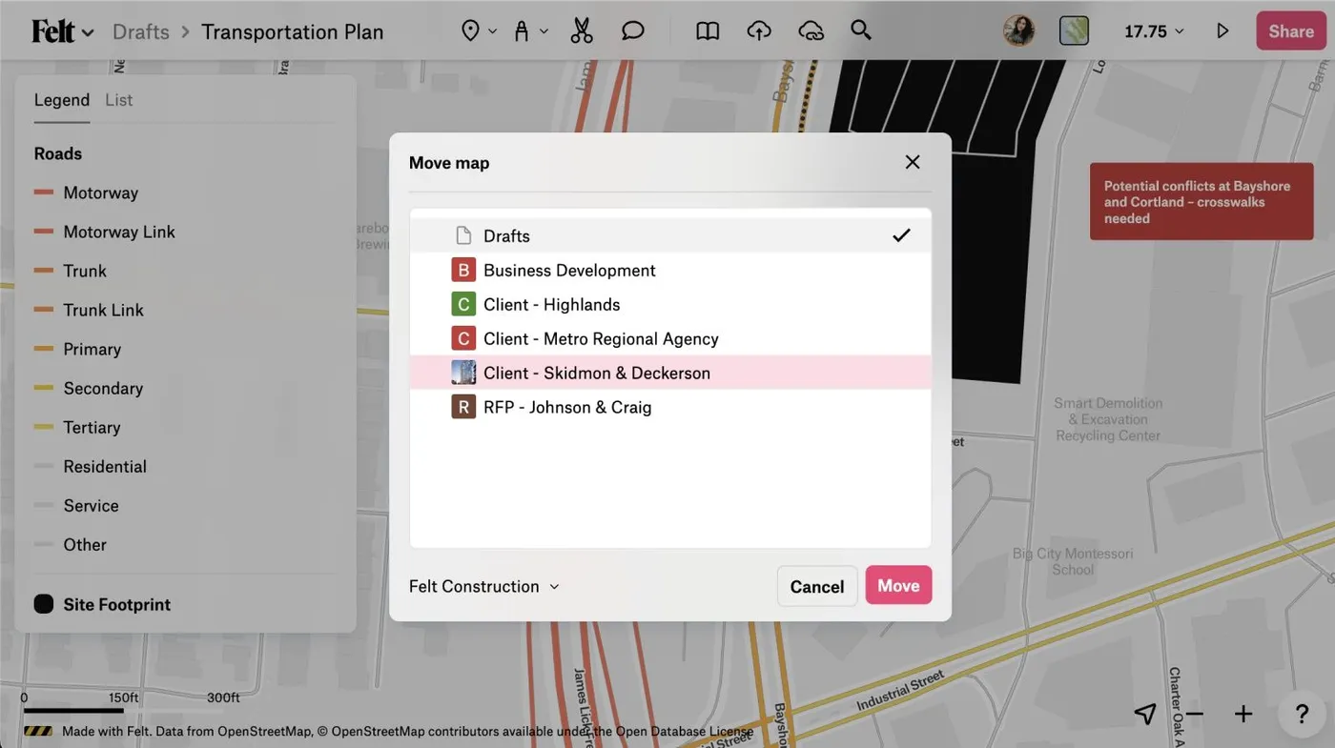Image resolution: width=1335 pixels, height=748 pixels.
Task: Close the Move map dialog
Action: tap(913, 162)
